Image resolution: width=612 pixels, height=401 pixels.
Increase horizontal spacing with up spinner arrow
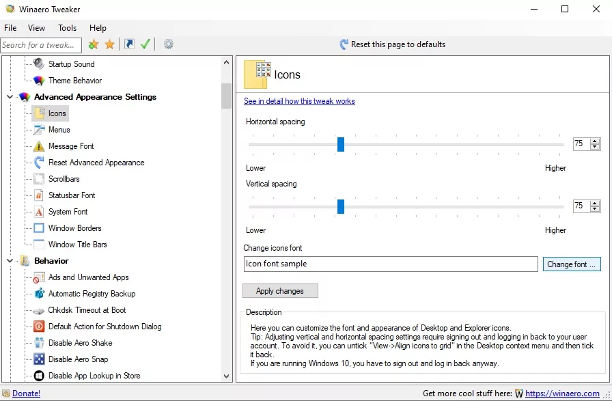point(595,141)
